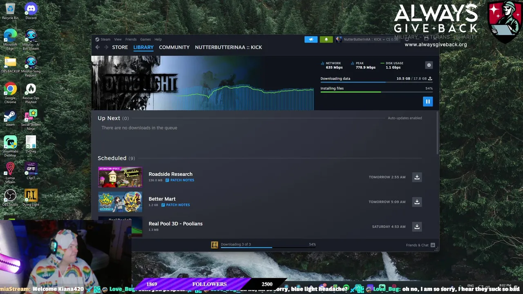The width and height of the screenshot is (523, 294).
Task: Launch OBS Studio shortcut
Action: (10, 198)
